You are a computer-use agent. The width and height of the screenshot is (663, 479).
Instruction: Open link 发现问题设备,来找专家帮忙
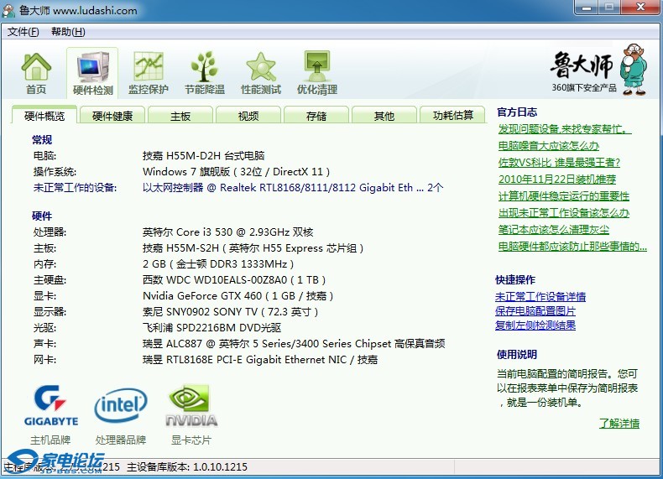(565, 129)
